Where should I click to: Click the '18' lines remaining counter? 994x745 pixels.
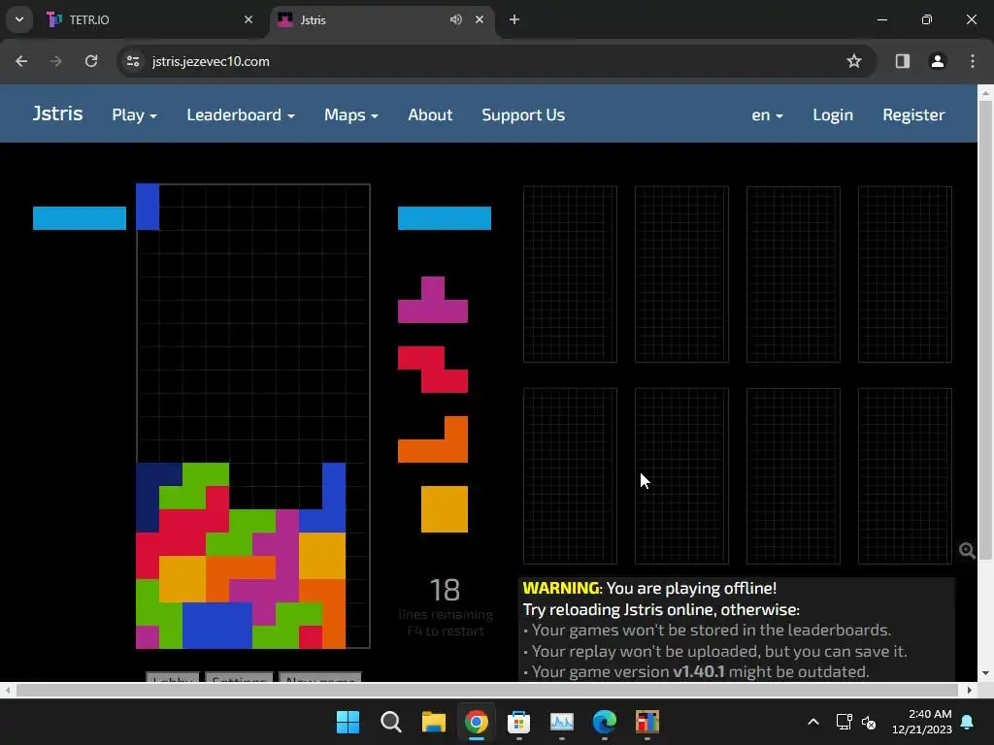click(x=445, y=590)
